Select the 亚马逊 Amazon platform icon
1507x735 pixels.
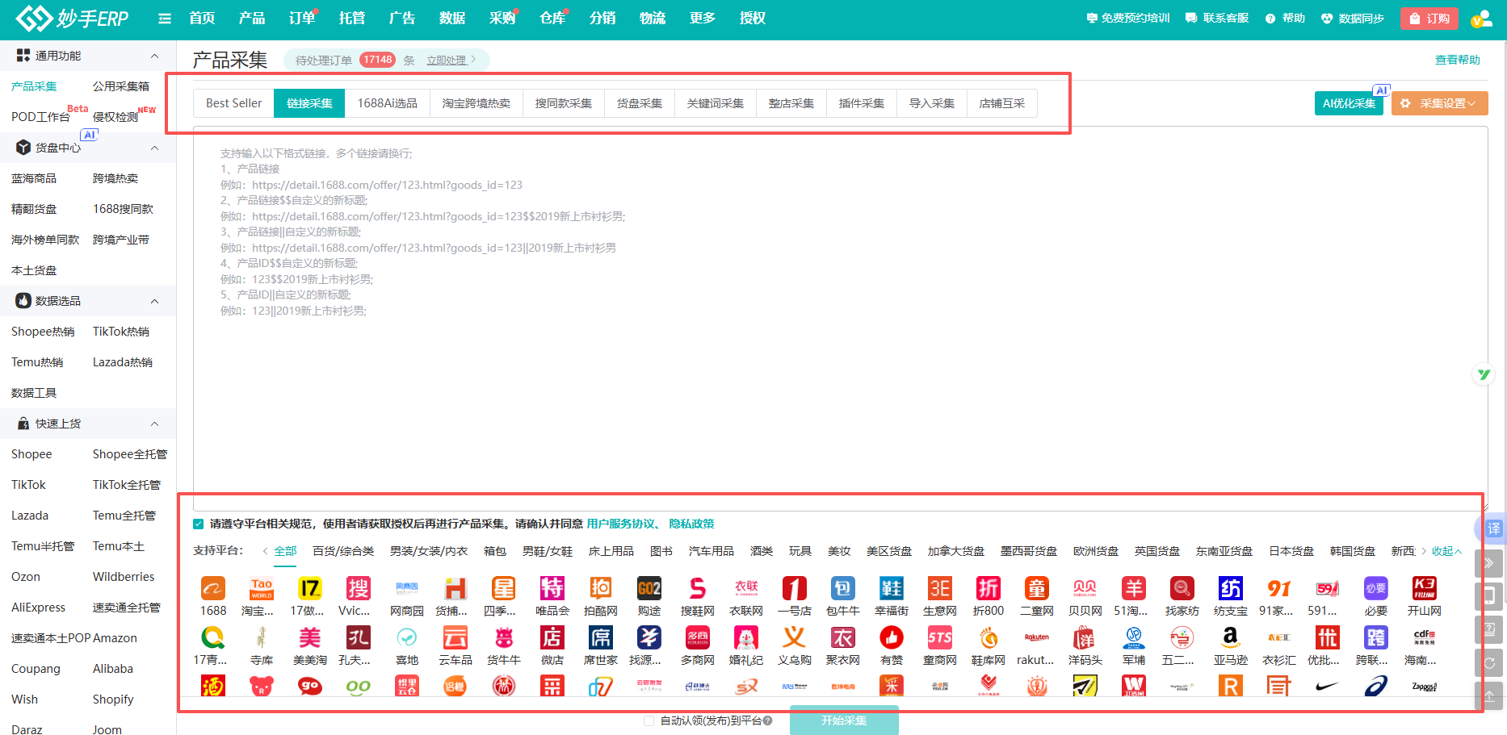[1231, 637]
